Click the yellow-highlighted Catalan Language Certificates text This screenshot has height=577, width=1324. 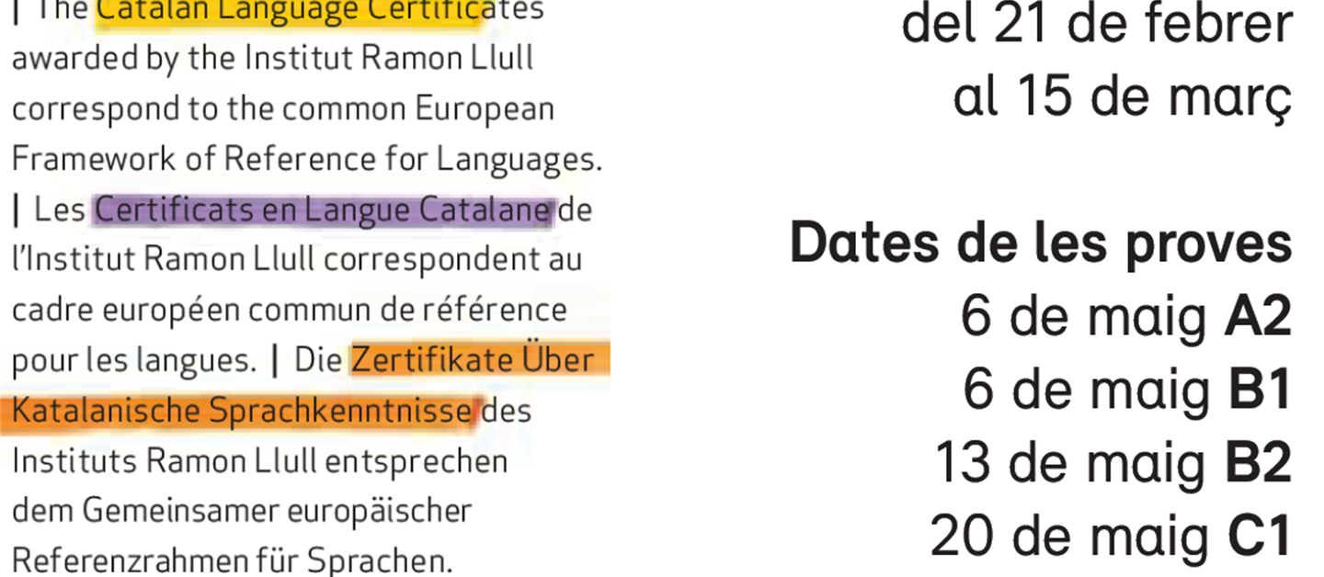(290, 11)
